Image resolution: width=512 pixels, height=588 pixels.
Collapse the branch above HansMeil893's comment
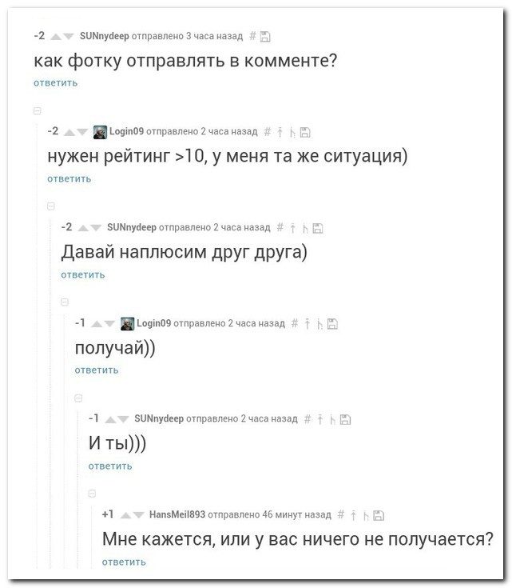click(92, 493)
